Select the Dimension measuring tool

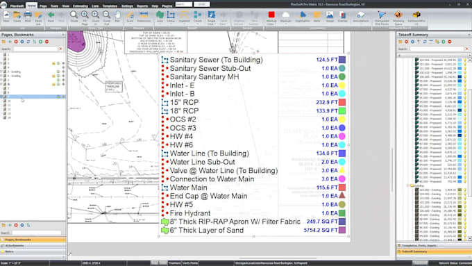(144, 17)
